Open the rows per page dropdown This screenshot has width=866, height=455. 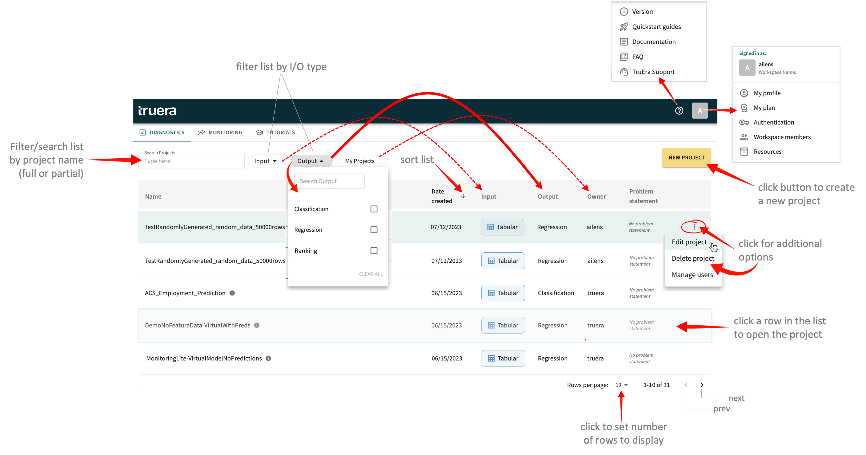pyautogui.click(x=622, y=385)
